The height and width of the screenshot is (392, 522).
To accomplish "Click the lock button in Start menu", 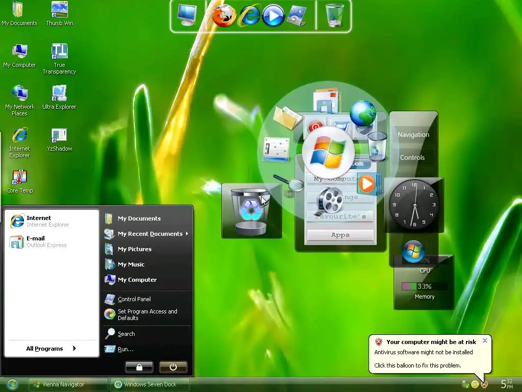I will [139, 367].
